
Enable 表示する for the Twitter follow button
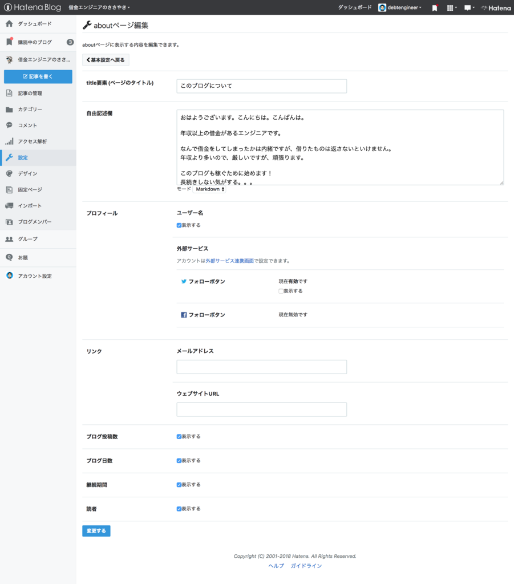(281, 291)
